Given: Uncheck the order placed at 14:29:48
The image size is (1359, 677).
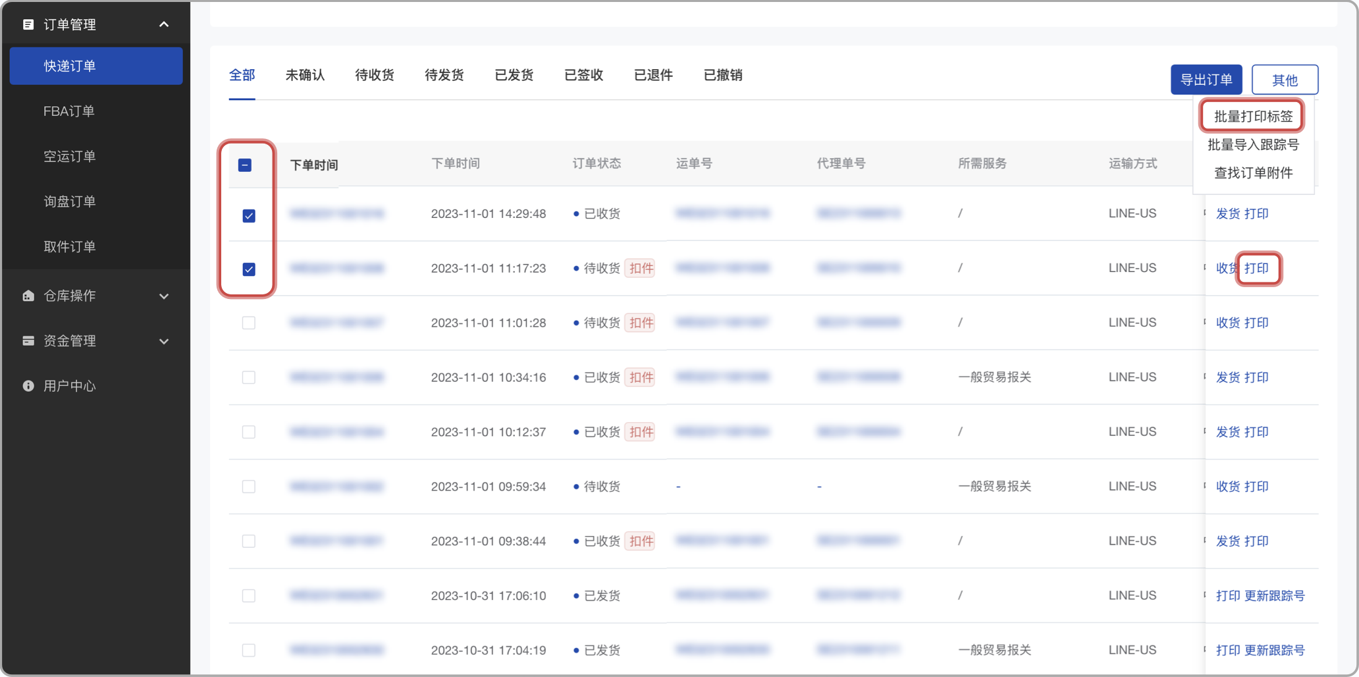Looking at the screenshot, I should point(249,216).
